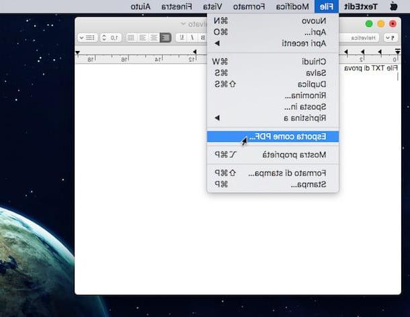Select the justify text alignment button
Image resolution: width=410 pixels, height=317 pixels.
[131, 38]
